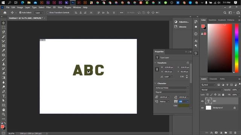
Task: Open the Window menu
Action: 77,7
